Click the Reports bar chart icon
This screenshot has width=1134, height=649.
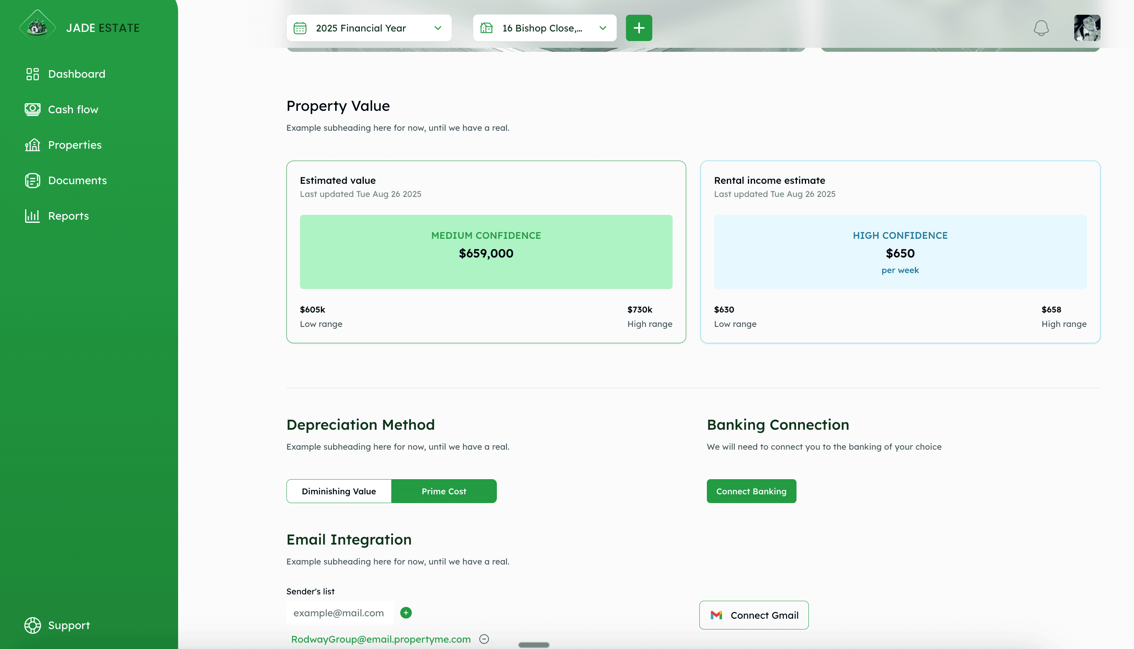click(33, 216)
